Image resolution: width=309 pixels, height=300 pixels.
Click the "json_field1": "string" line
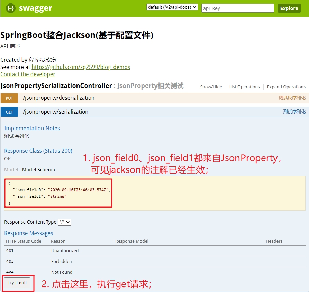pos(40,197)
